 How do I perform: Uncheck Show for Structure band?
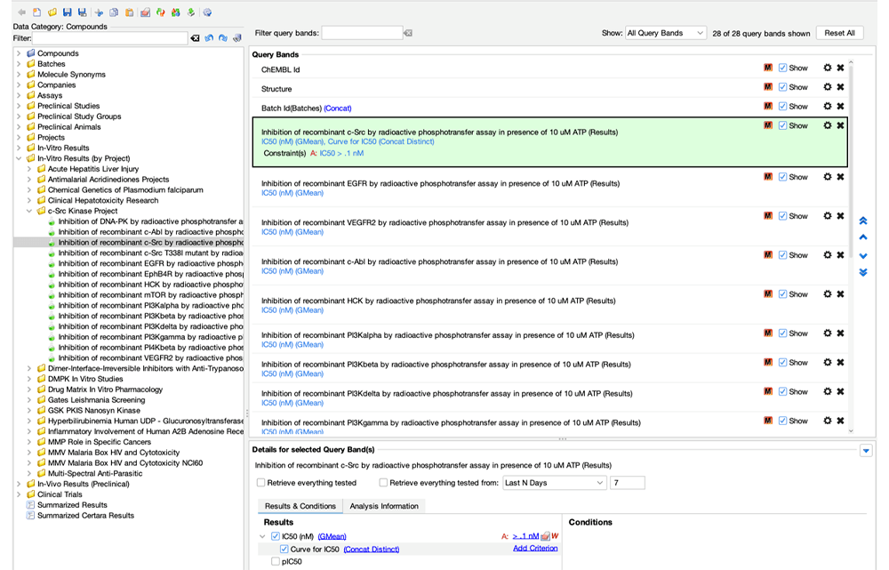[x=782, y=87]
